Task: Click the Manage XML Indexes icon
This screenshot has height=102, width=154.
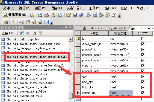Action: [40, 22]
